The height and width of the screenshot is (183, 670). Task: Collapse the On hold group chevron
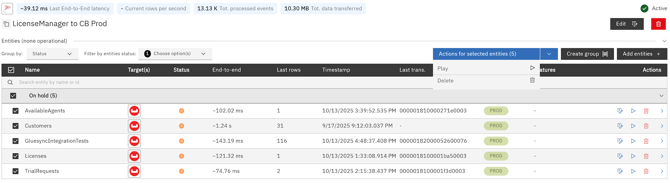click(x=661, y=96)
